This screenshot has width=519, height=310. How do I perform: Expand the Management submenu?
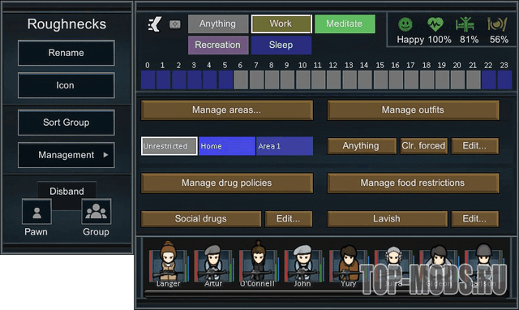(66, 155)
